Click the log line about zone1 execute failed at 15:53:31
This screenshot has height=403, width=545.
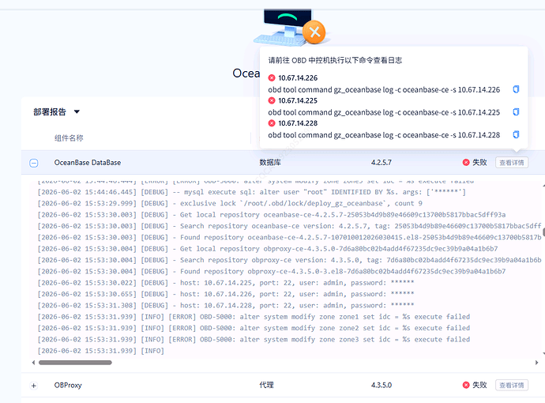[254, 317]
